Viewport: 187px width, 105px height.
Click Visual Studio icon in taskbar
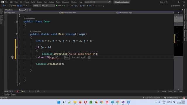tap(123, 102)
